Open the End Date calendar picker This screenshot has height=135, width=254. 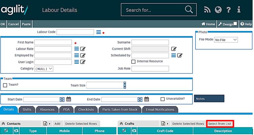pyautogui.click(x=147, y=99)
